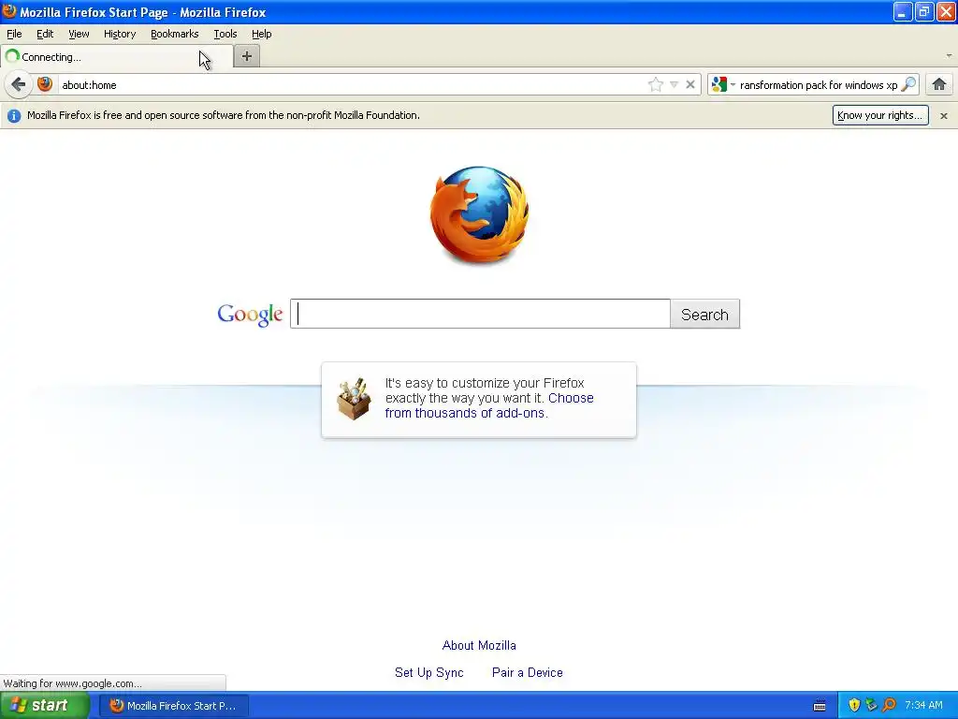Open the View menu
This screenshot has height=719, width=958.
pyautogui.click(x=79, y=34)
